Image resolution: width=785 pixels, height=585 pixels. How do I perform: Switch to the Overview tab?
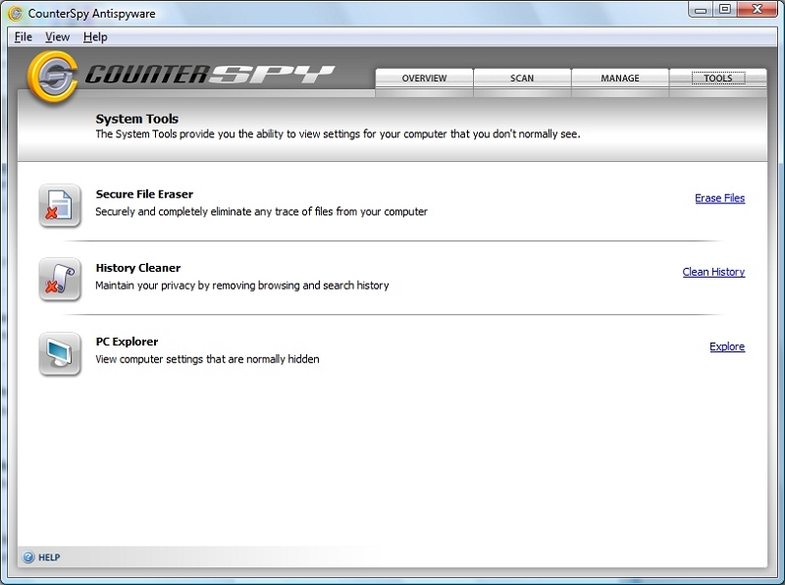click(x=424, y=79)
